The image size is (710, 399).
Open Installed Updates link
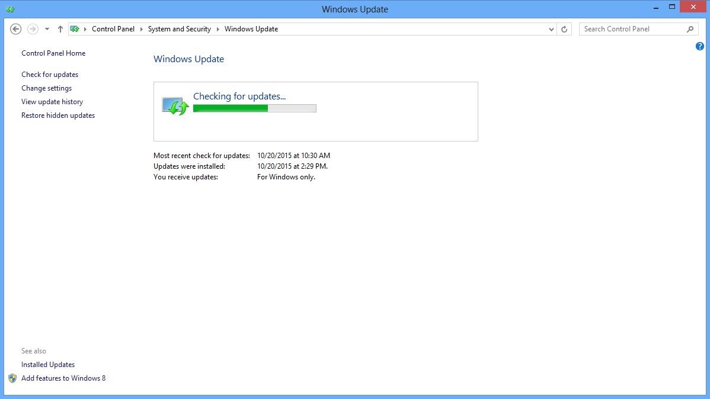(48, 364)
